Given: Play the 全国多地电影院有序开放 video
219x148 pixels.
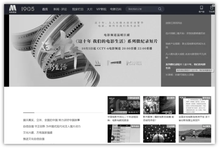Looking at the screenshot, I should (195, 105).
